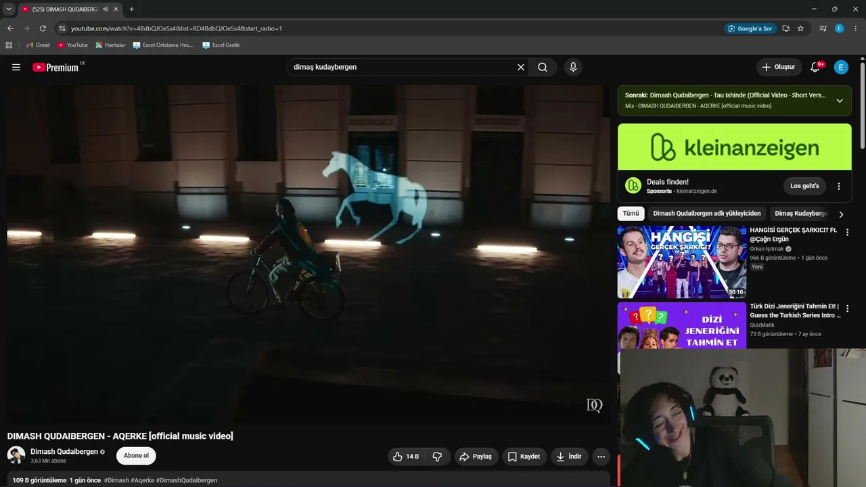Open the YouTube guide hamburger menu
The height and width of the screenshot is (487, 866).
click(x=16, y=67)
